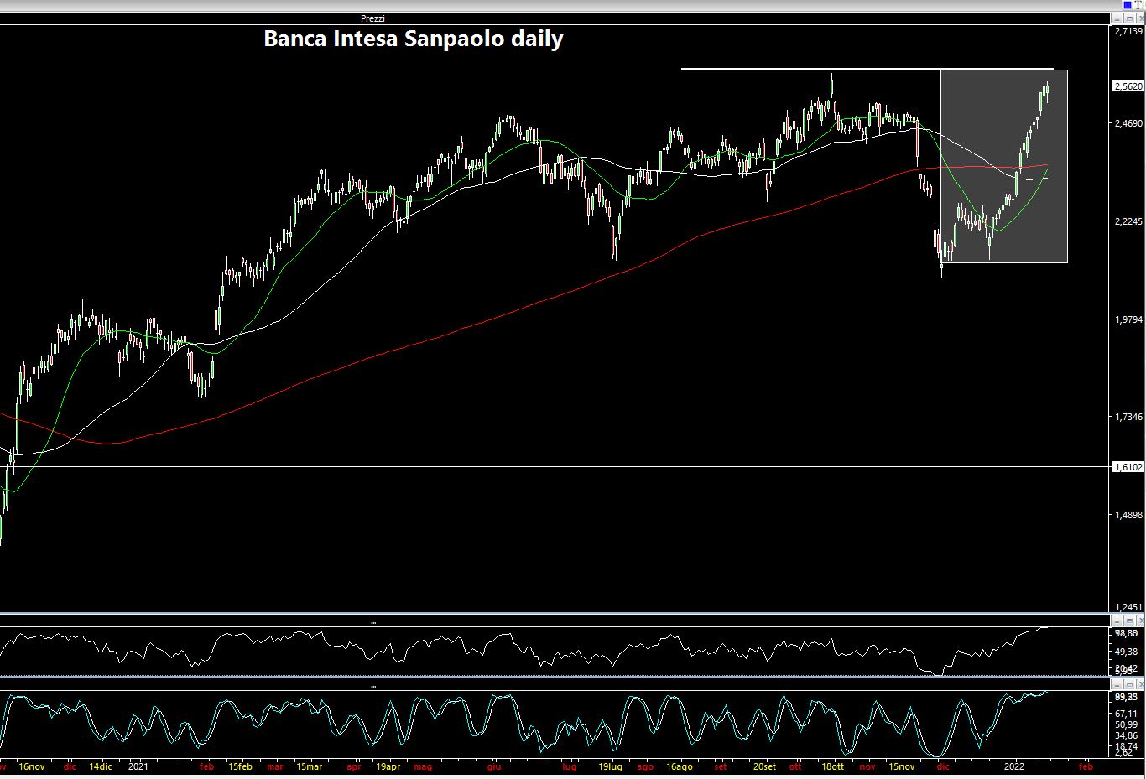Minimize the Prezzi chart panel
This screenshot has width=1146, height=779.
click(1117, 18)
